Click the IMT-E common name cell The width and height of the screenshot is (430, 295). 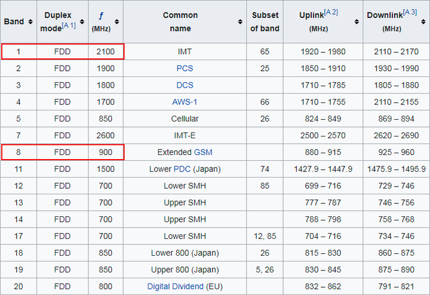(185, 135)
